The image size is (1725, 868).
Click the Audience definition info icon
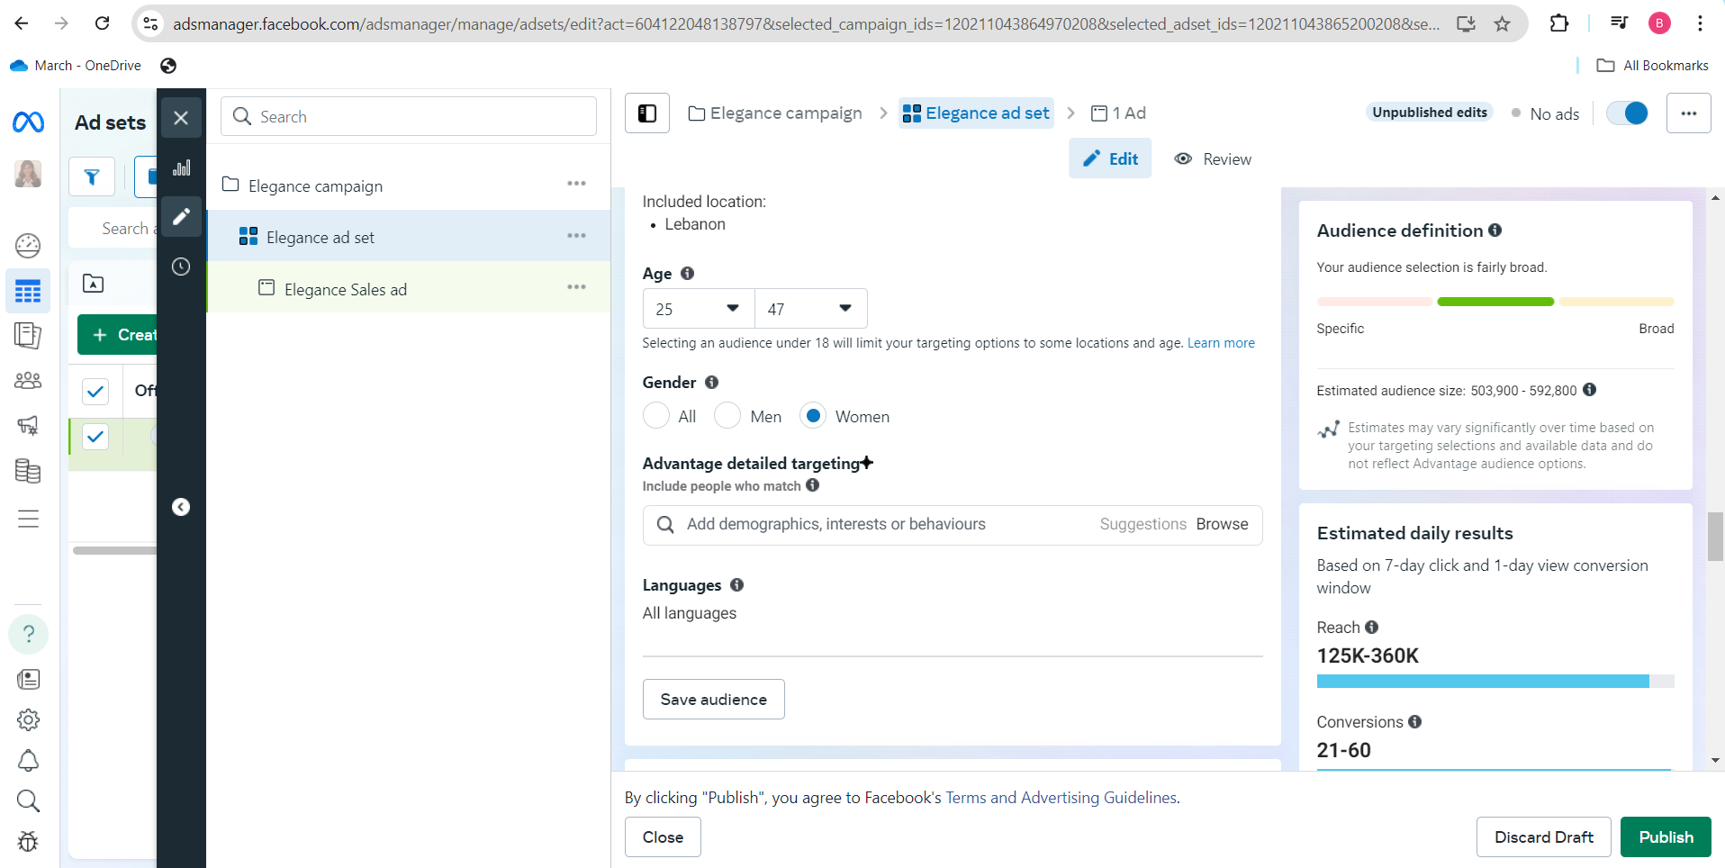[1495, 230]
